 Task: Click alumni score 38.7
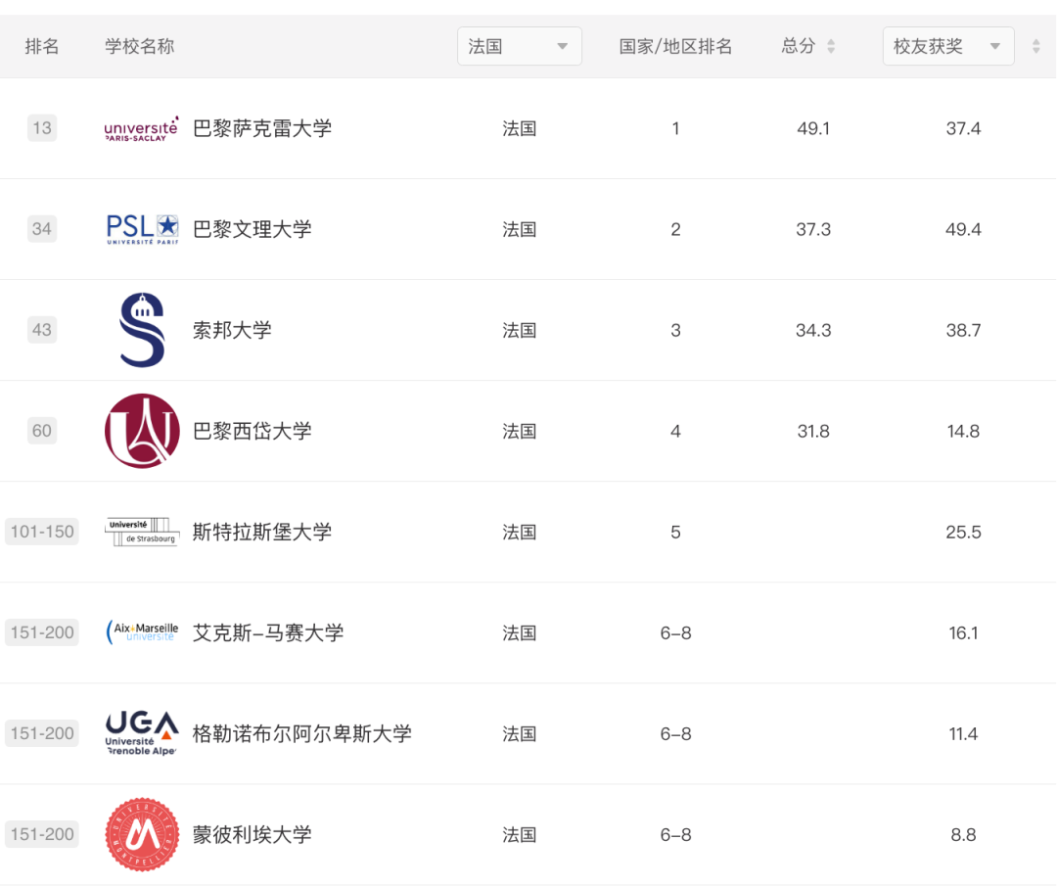(963, 330)
